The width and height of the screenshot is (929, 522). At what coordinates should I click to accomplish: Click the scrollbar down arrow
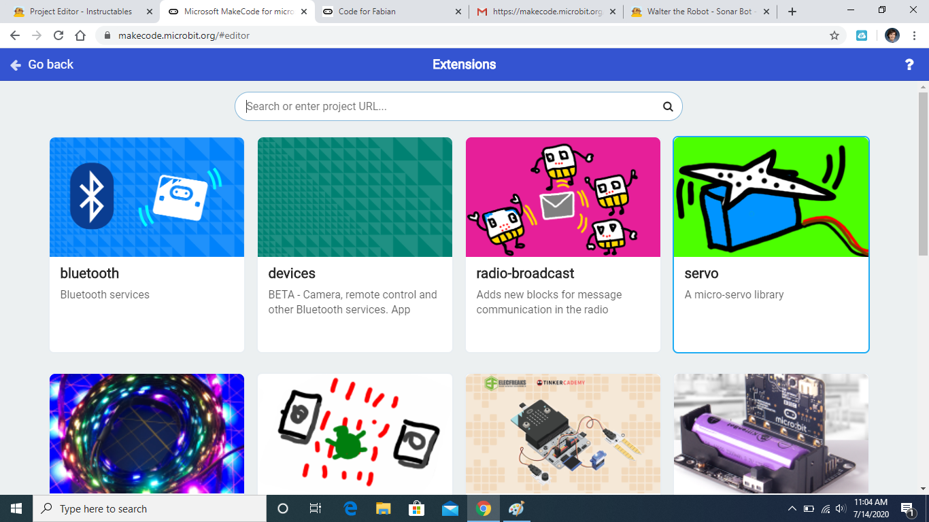click(x=923, y=488)
